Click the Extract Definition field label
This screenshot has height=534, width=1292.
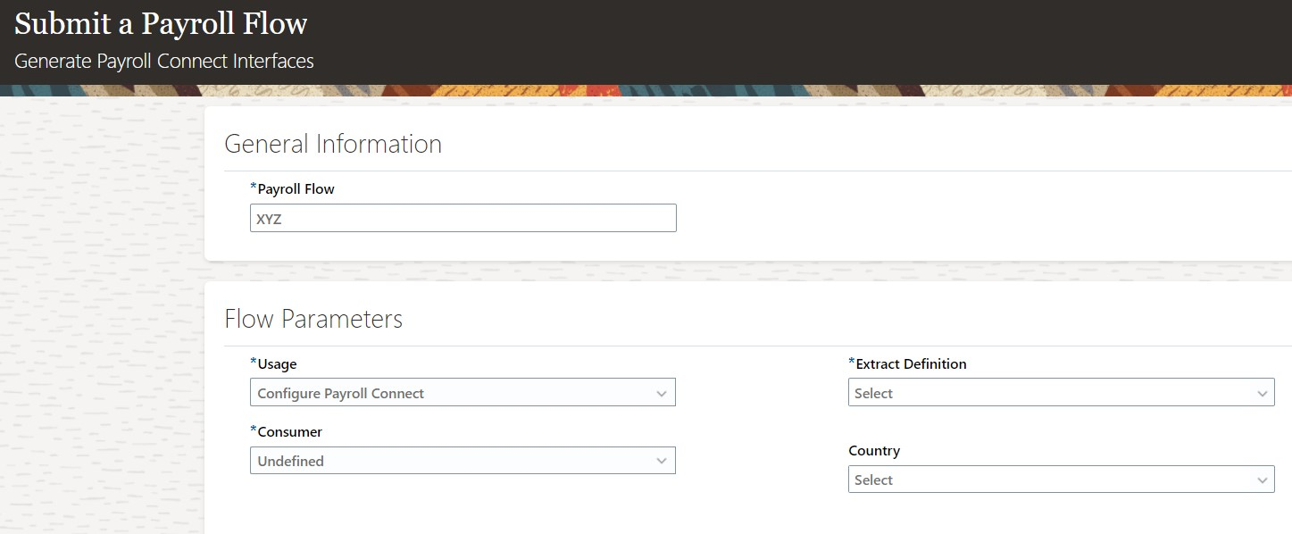click(x=911, y=364)
